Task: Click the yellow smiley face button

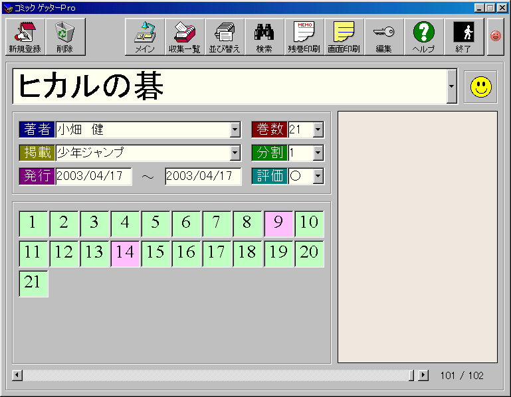Action: (480, 86)
